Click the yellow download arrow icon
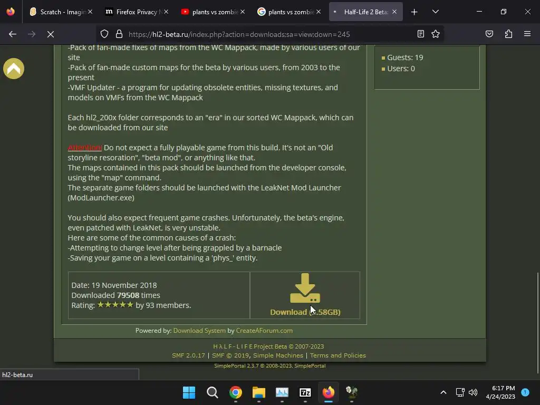540x405 pixels. [305, 288]
